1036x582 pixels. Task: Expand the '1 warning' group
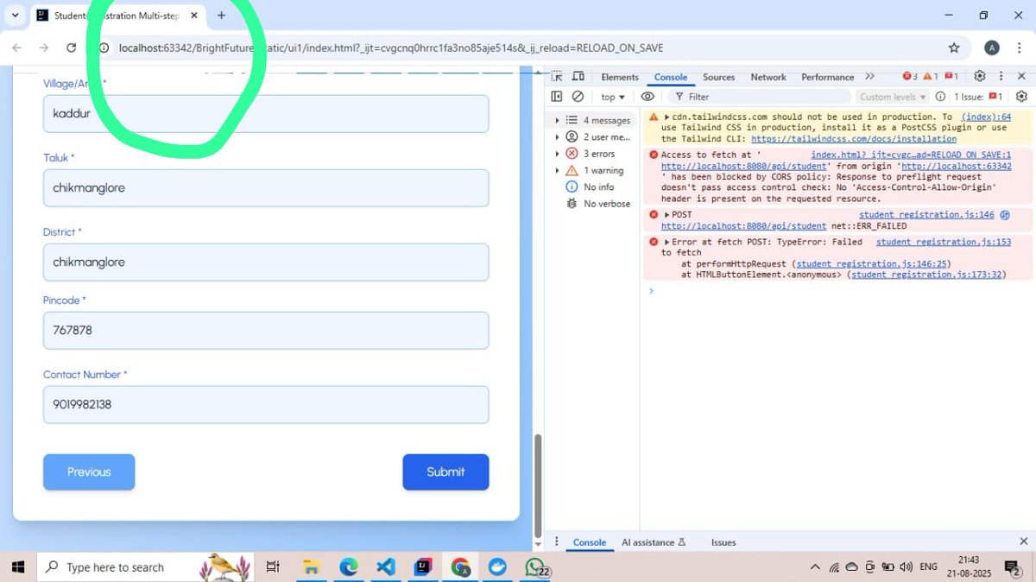click(x=557, y=170)
